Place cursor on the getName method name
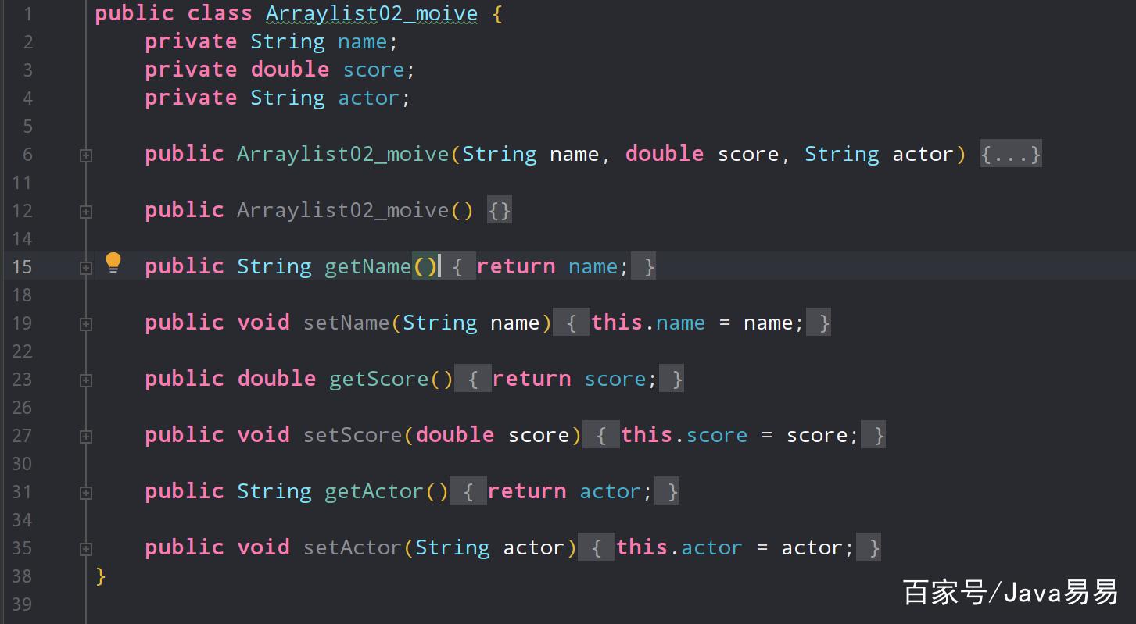1136x624 pixels. point(367,267)
